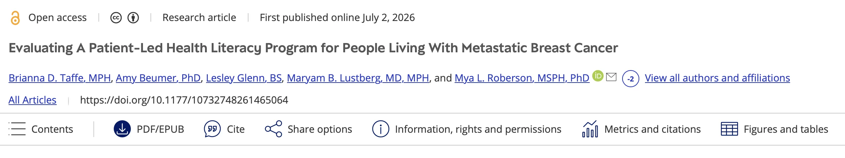Click the Creative Commons CC license icon
Image resolution: width=845 pixels, height=158 pixels.
116,18
